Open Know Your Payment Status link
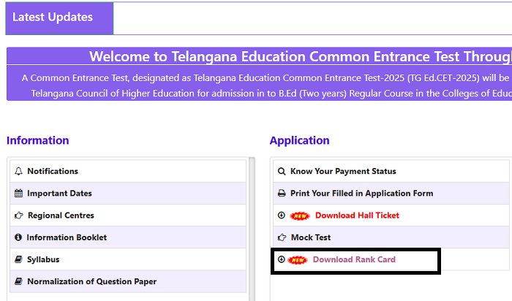Screen dimensions: 512x301 343,171
